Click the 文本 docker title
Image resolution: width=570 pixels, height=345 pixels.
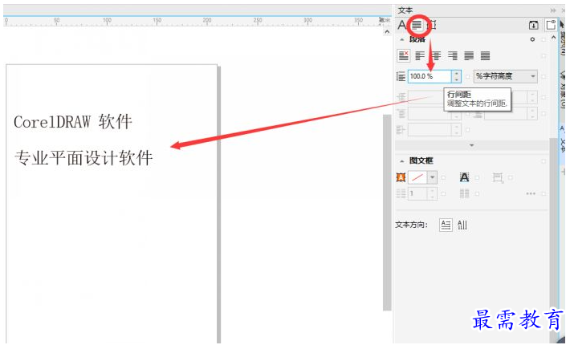coord(405,10)
